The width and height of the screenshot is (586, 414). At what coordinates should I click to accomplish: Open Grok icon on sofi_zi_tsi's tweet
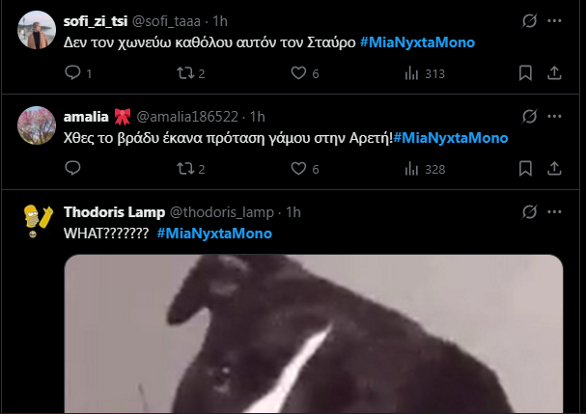tap(530, 21)
